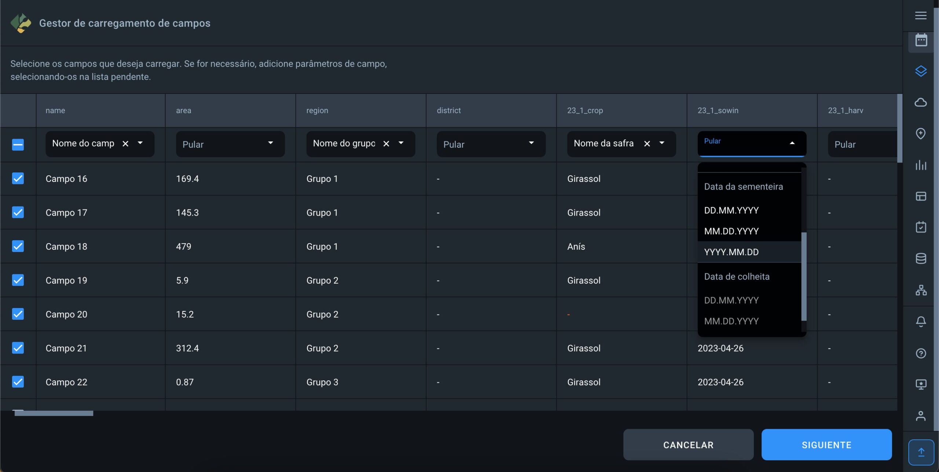
Task: Click the SIGUIENTE button
Action: click(x=826, y=444)
